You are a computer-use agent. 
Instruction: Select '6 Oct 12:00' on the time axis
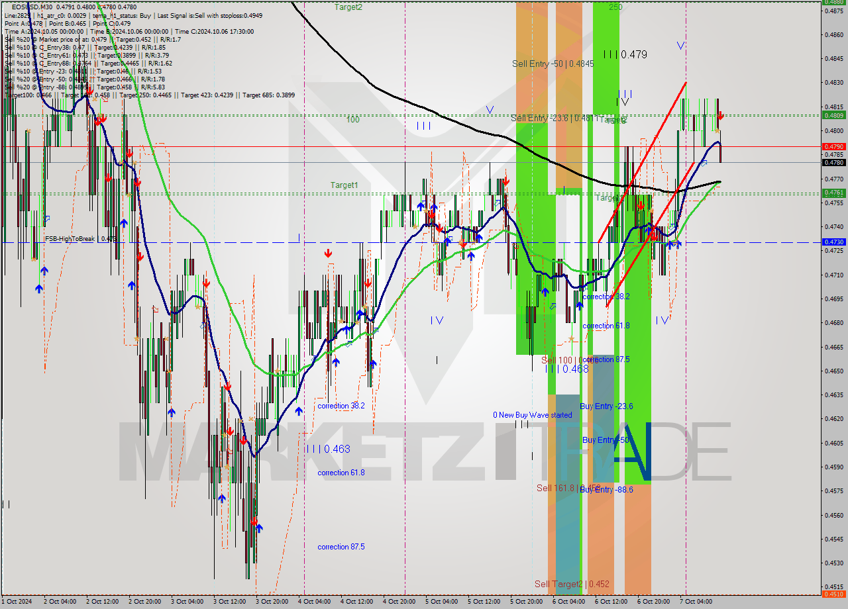click(x=611, y=602)
